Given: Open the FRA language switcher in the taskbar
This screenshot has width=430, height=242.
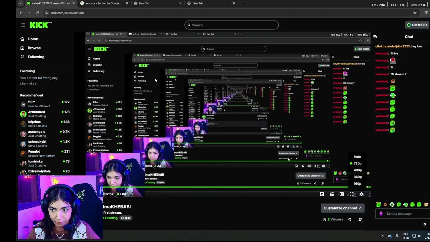Looking at the screenshot, I should tap(406, 236).
